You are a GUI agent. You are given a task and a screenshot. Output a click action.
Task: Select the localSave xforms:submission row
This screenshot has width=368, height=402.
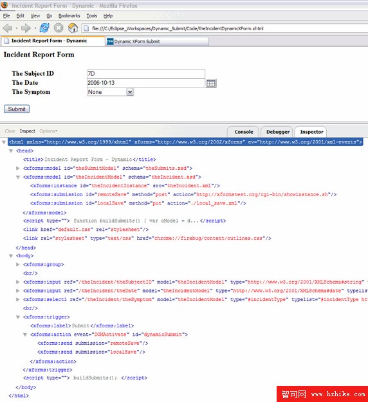pyautogui.click(x=138, y=203)
